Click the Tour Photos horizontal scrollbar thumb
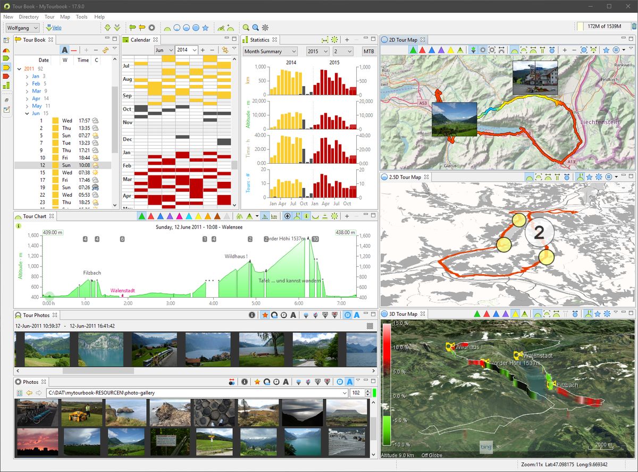 coord(99,371)
